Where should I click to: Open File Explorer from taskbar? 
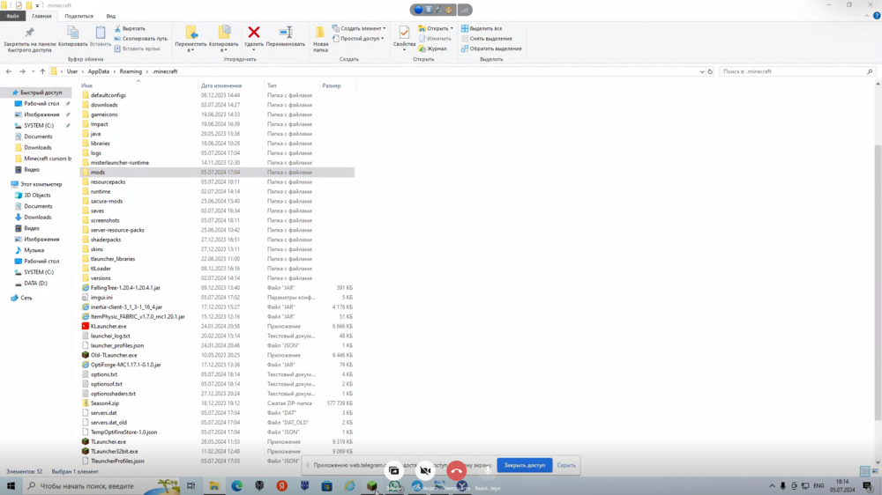click(214, 485)
